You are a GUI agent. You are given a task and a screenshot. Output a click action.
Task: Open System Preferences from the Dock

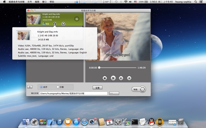pos(118,122)
